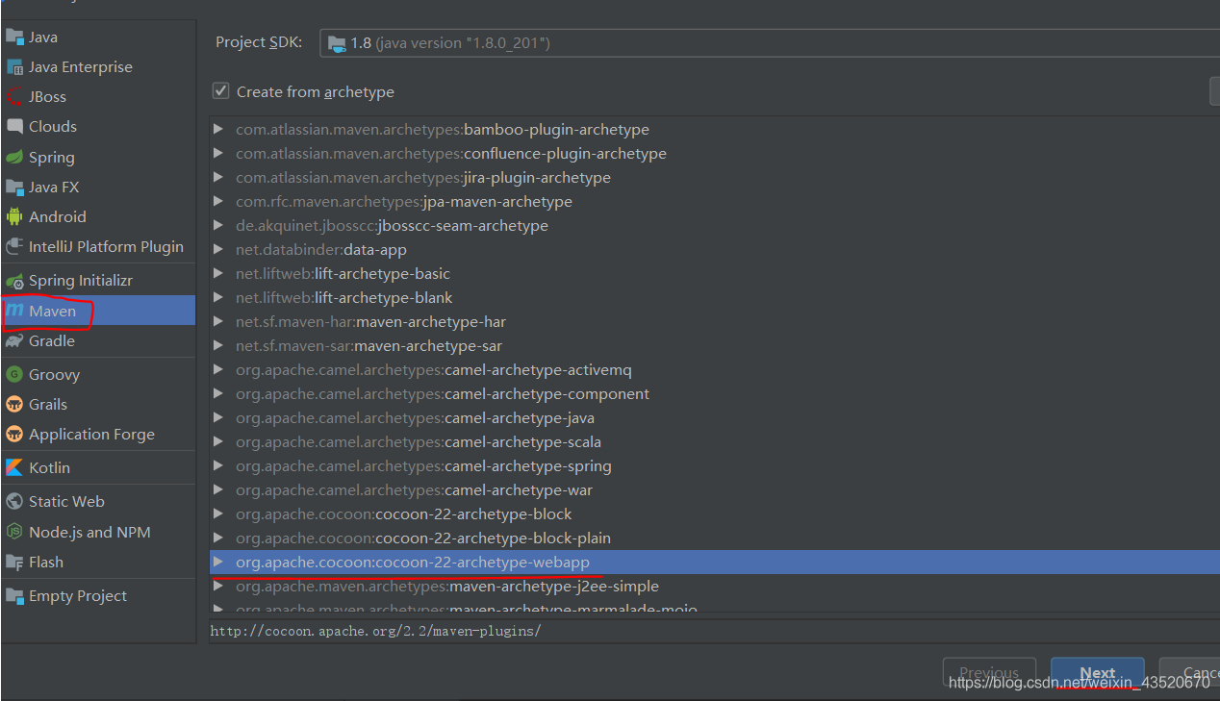The height and width of the screenshot is (701, 1220).
Task: Click the Empty Project icon
Action: click(14, 596)
